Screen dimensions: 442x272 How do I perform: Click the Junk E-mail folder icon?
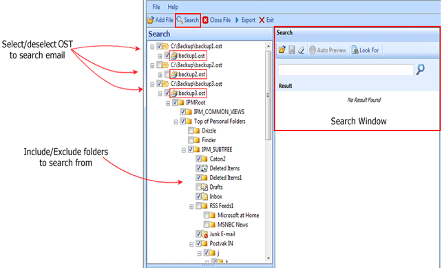[204, 234]
